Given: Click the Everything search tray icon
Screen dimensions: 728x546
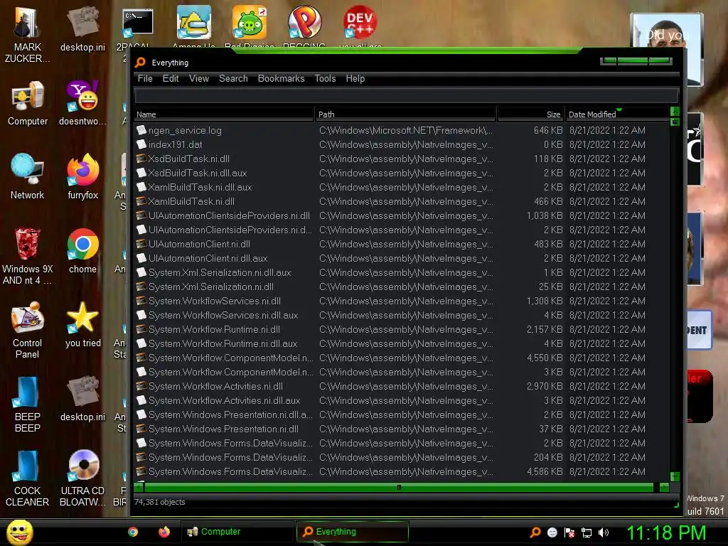Looking at the screenshot, I should [535, 532].
